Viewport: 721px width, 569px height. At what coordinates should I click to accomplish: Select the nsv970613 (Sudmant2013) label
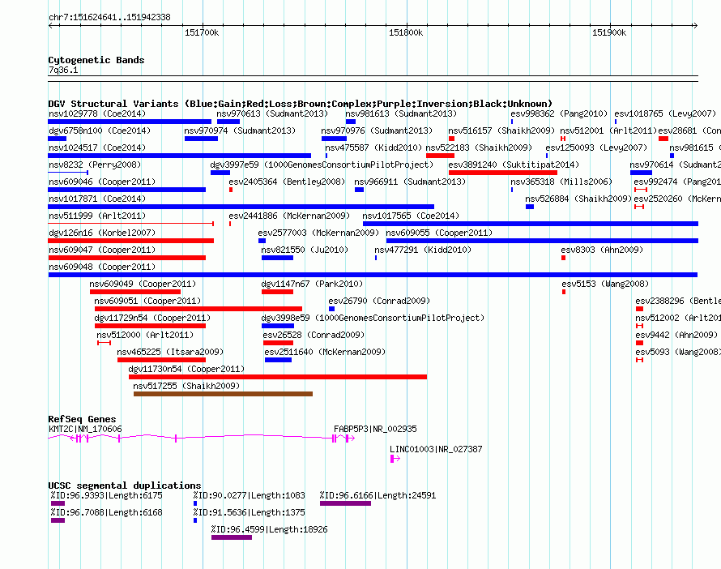pos(272,113)
